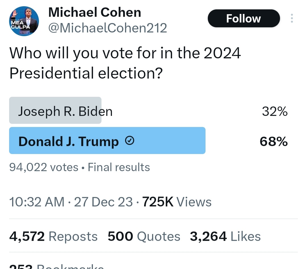View the 725K Views analytics
Viewport: 307px width, 269px height.
click(x=177, y=202)
